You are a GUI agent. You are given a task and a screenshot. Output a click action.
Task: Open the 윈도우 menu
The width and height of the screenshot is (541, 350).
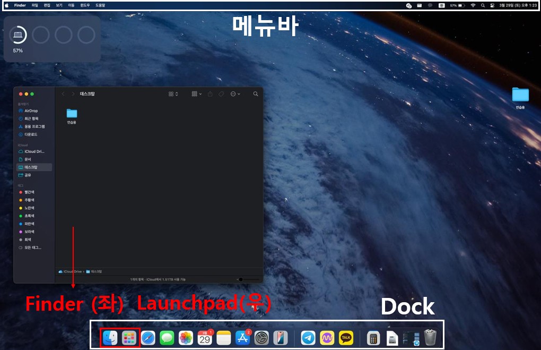click(85, 5)
